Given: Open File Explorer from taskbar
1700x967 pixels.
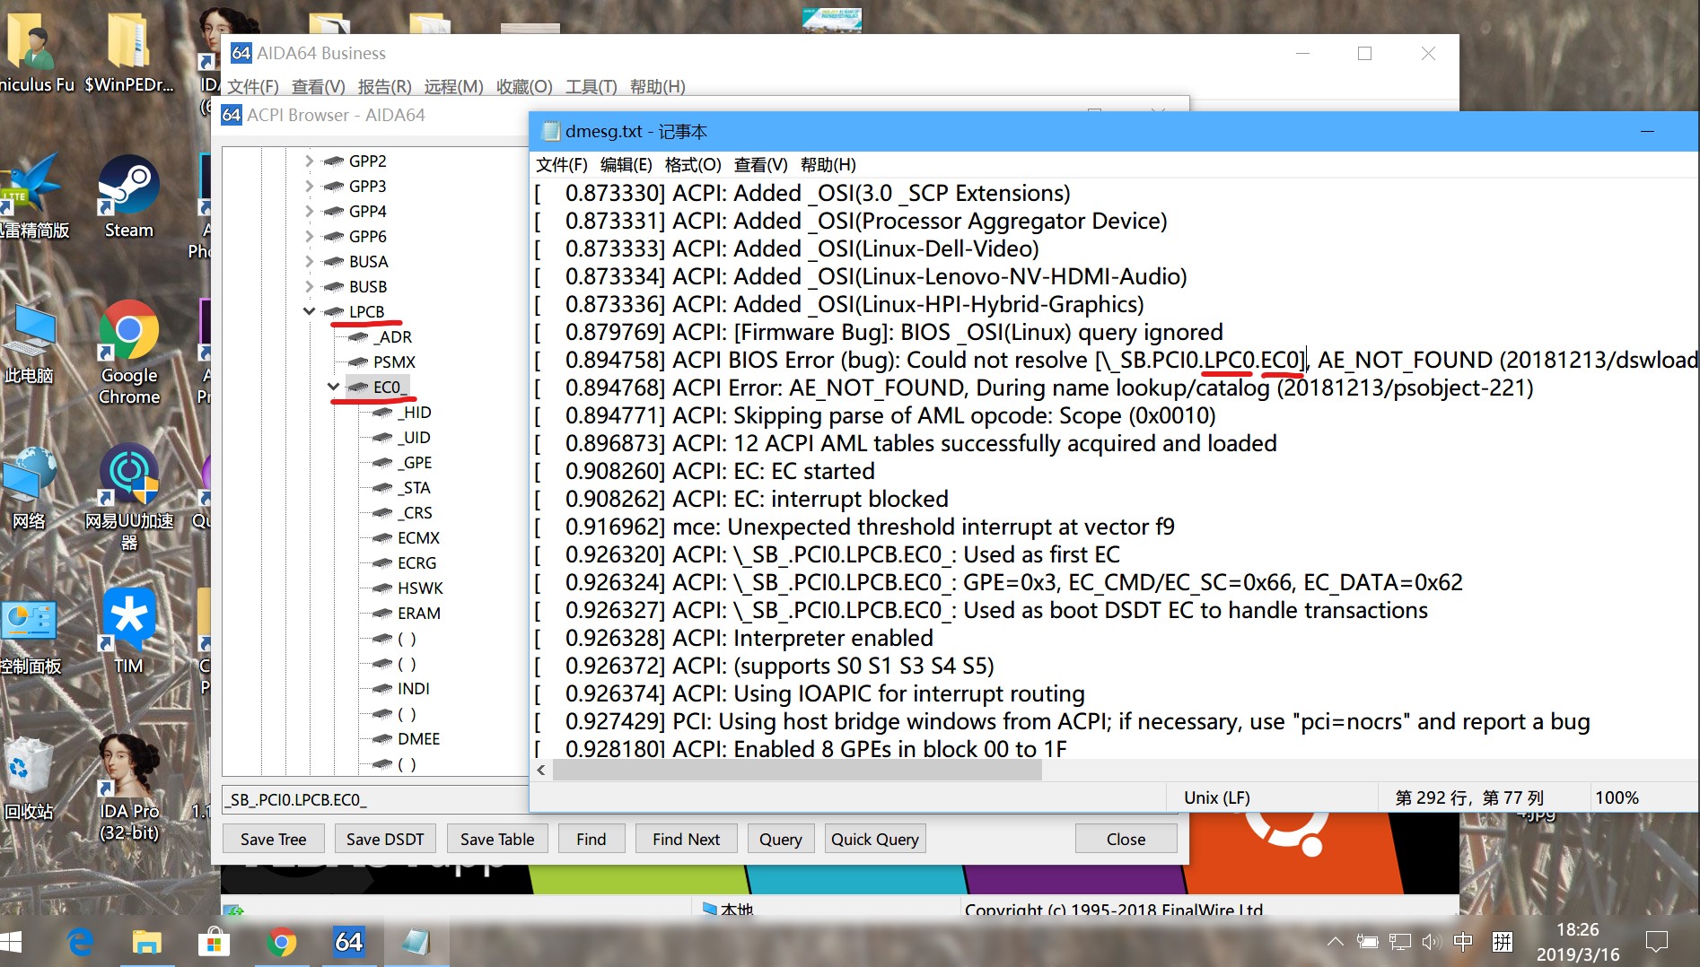Looking at the screenshot, I should pyautogui.click(x=146, y=942).
